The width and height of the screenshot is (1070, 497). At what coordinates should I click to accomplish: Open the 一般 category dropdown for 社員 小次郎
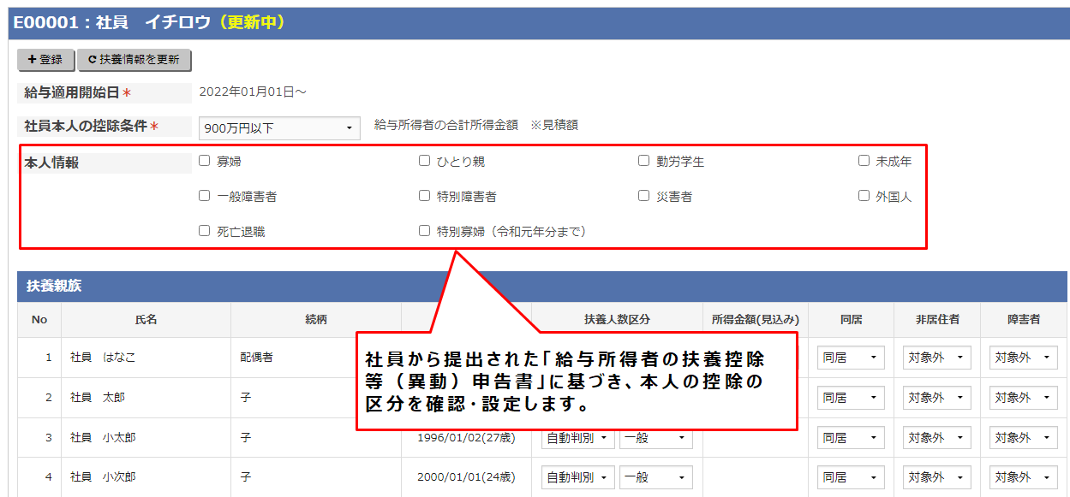pos(655,477)
